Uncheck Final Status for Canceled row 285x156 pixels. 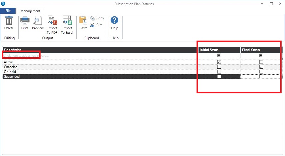[261, 67]
